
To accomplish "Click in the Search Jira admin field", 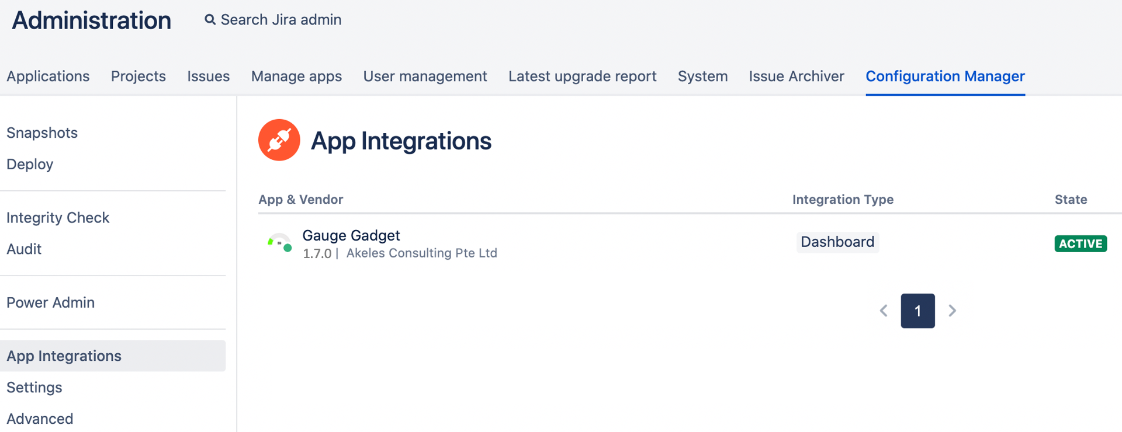I will tap(280, 20).
